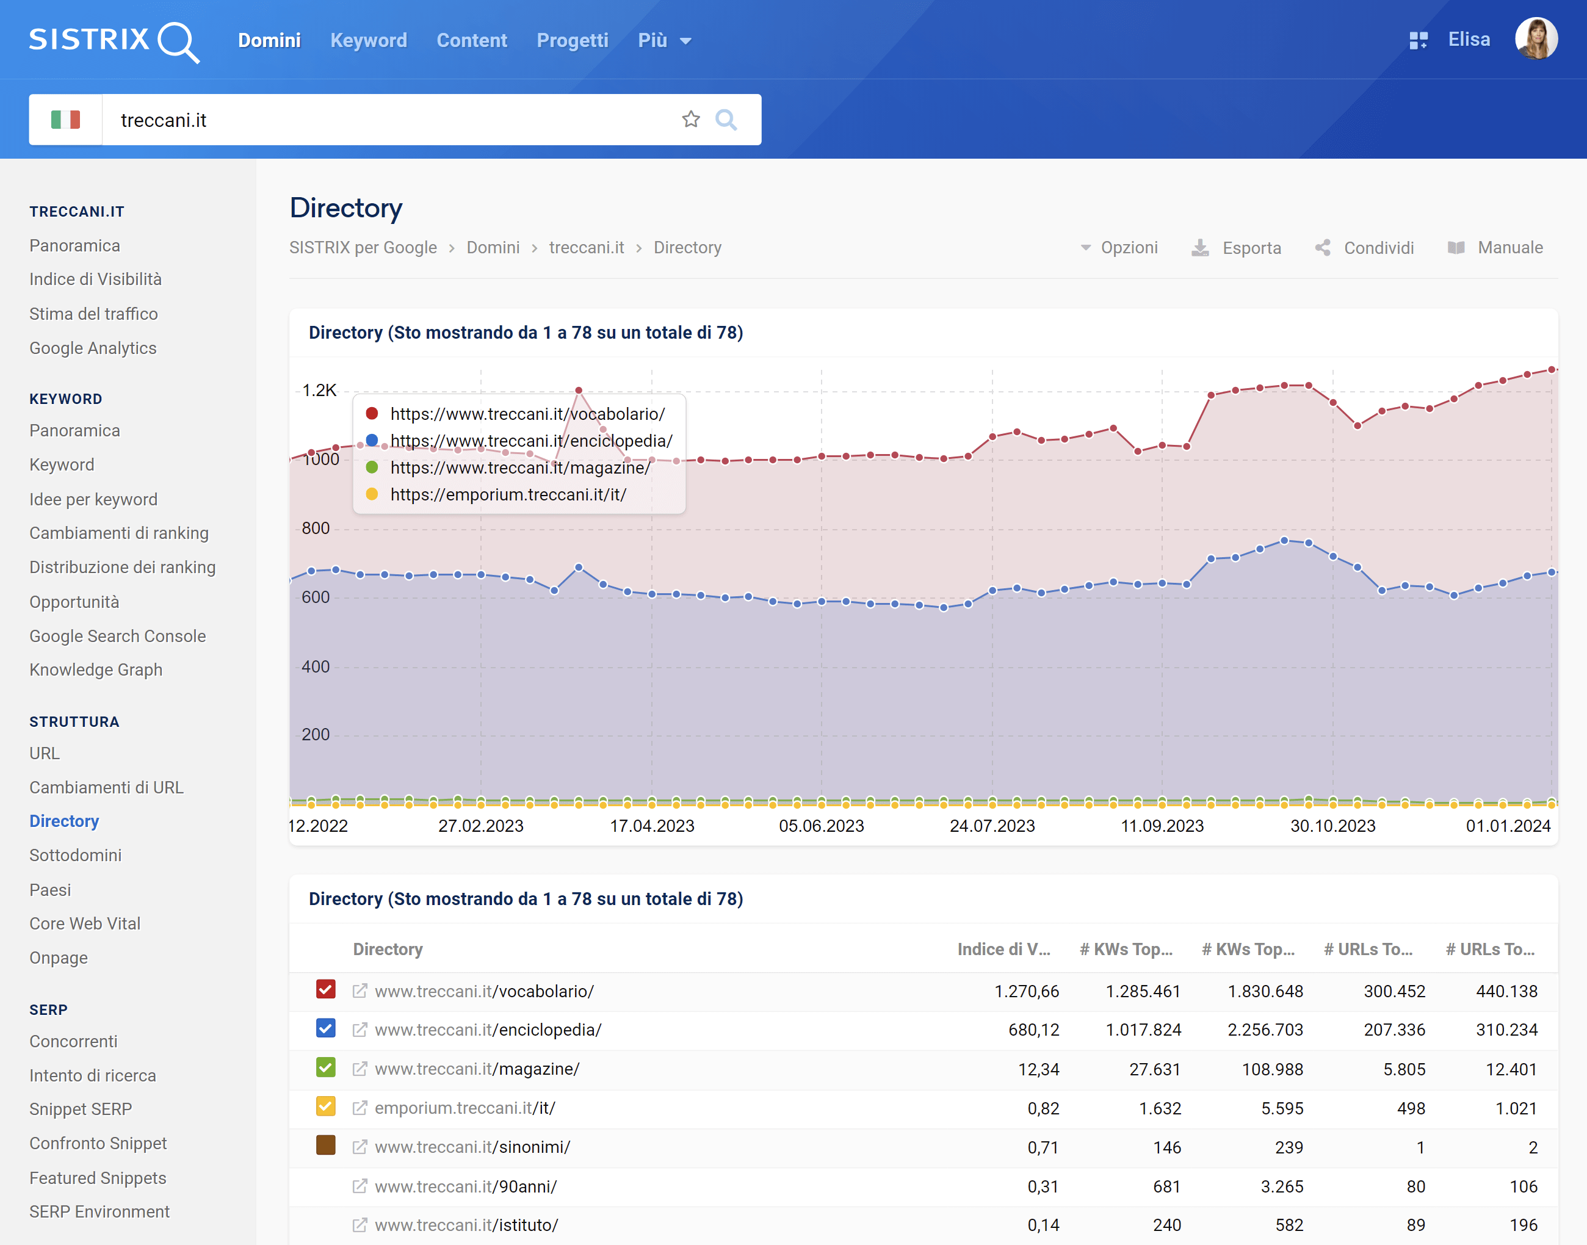
Task: Click the Condividi share icon
Action: tap(1322, 248)
